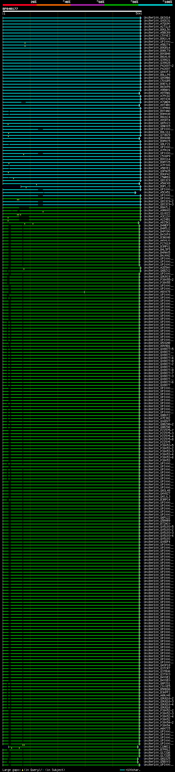This screenshot has height=772, width=175.
Task: Select hit label UniRef100_B4JKH2
Action: pos(157,256)
